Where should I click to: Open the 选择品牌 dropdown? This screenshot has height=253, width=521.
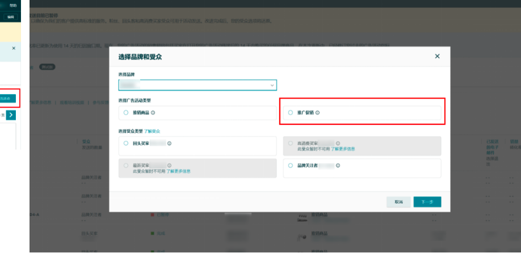point(198,85)
